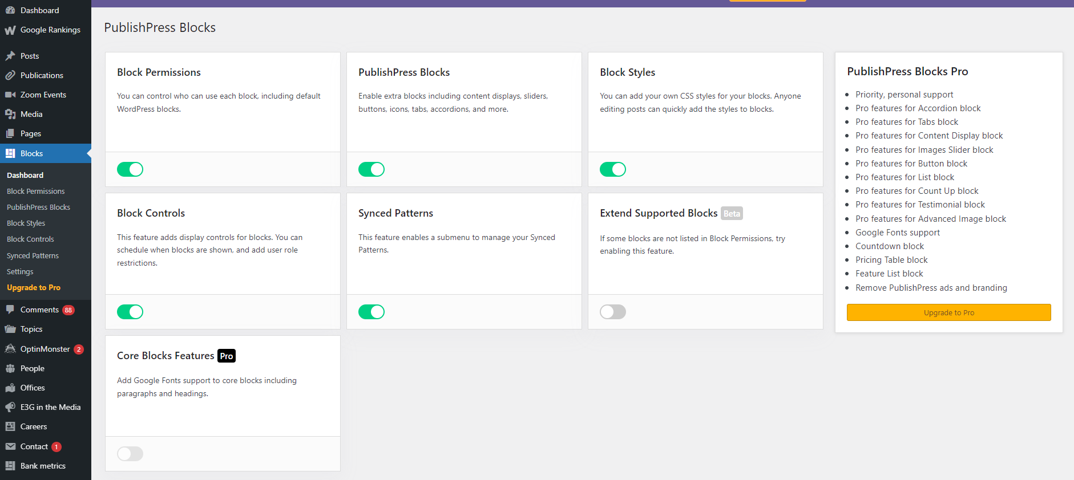
Task: Click 'Pro features for Accordion block' text
Action: (x=918, y=108)
